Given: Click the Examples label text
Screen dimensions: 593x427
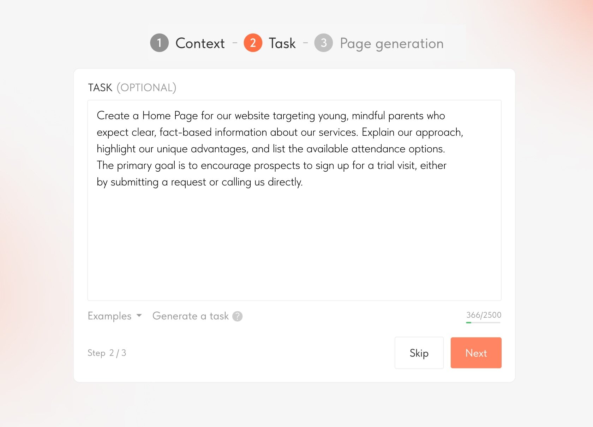Looking at the screenshot, I should coord(109,316).
